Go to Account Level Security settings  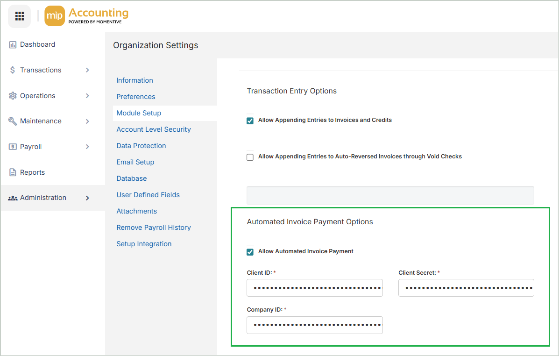click(x=153, y=129)
